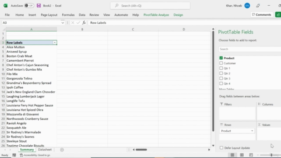
Task: Check the Qtr 2 field checkbox
Action: click(221, 73)
